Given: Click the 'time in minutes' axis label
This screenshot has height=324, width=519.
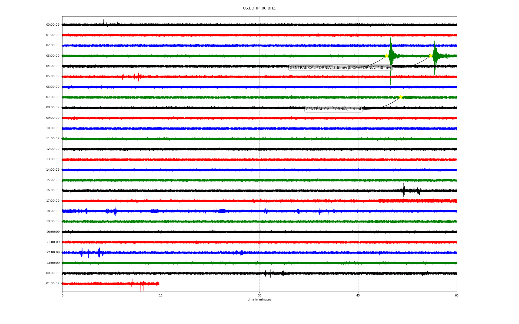Looking at the screenshot, I should click(259, 300).
